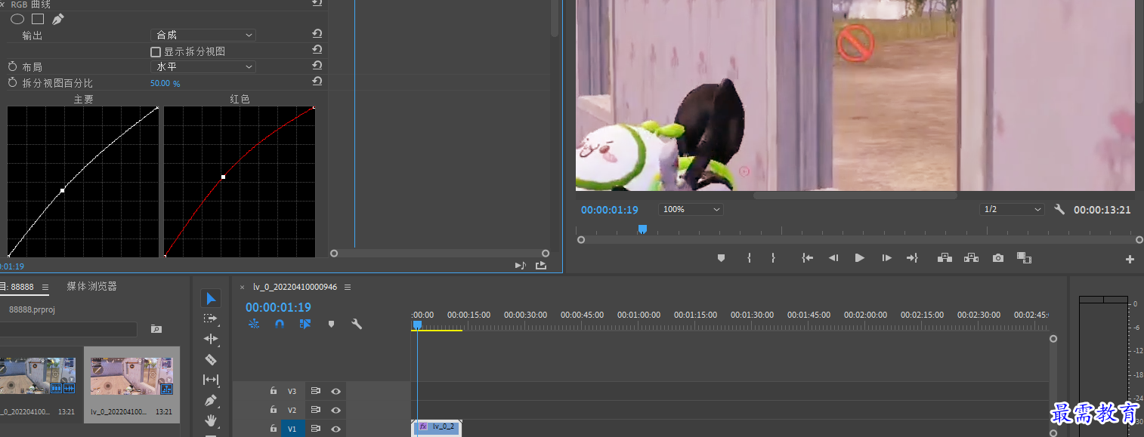Toggle comparison view in program monitor
The image size is (1144, 437).
(x=1024, y=258)
